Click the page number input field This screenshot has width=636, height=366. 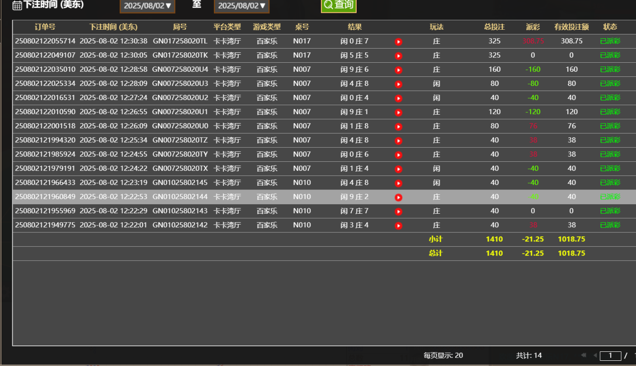[611, 356]
